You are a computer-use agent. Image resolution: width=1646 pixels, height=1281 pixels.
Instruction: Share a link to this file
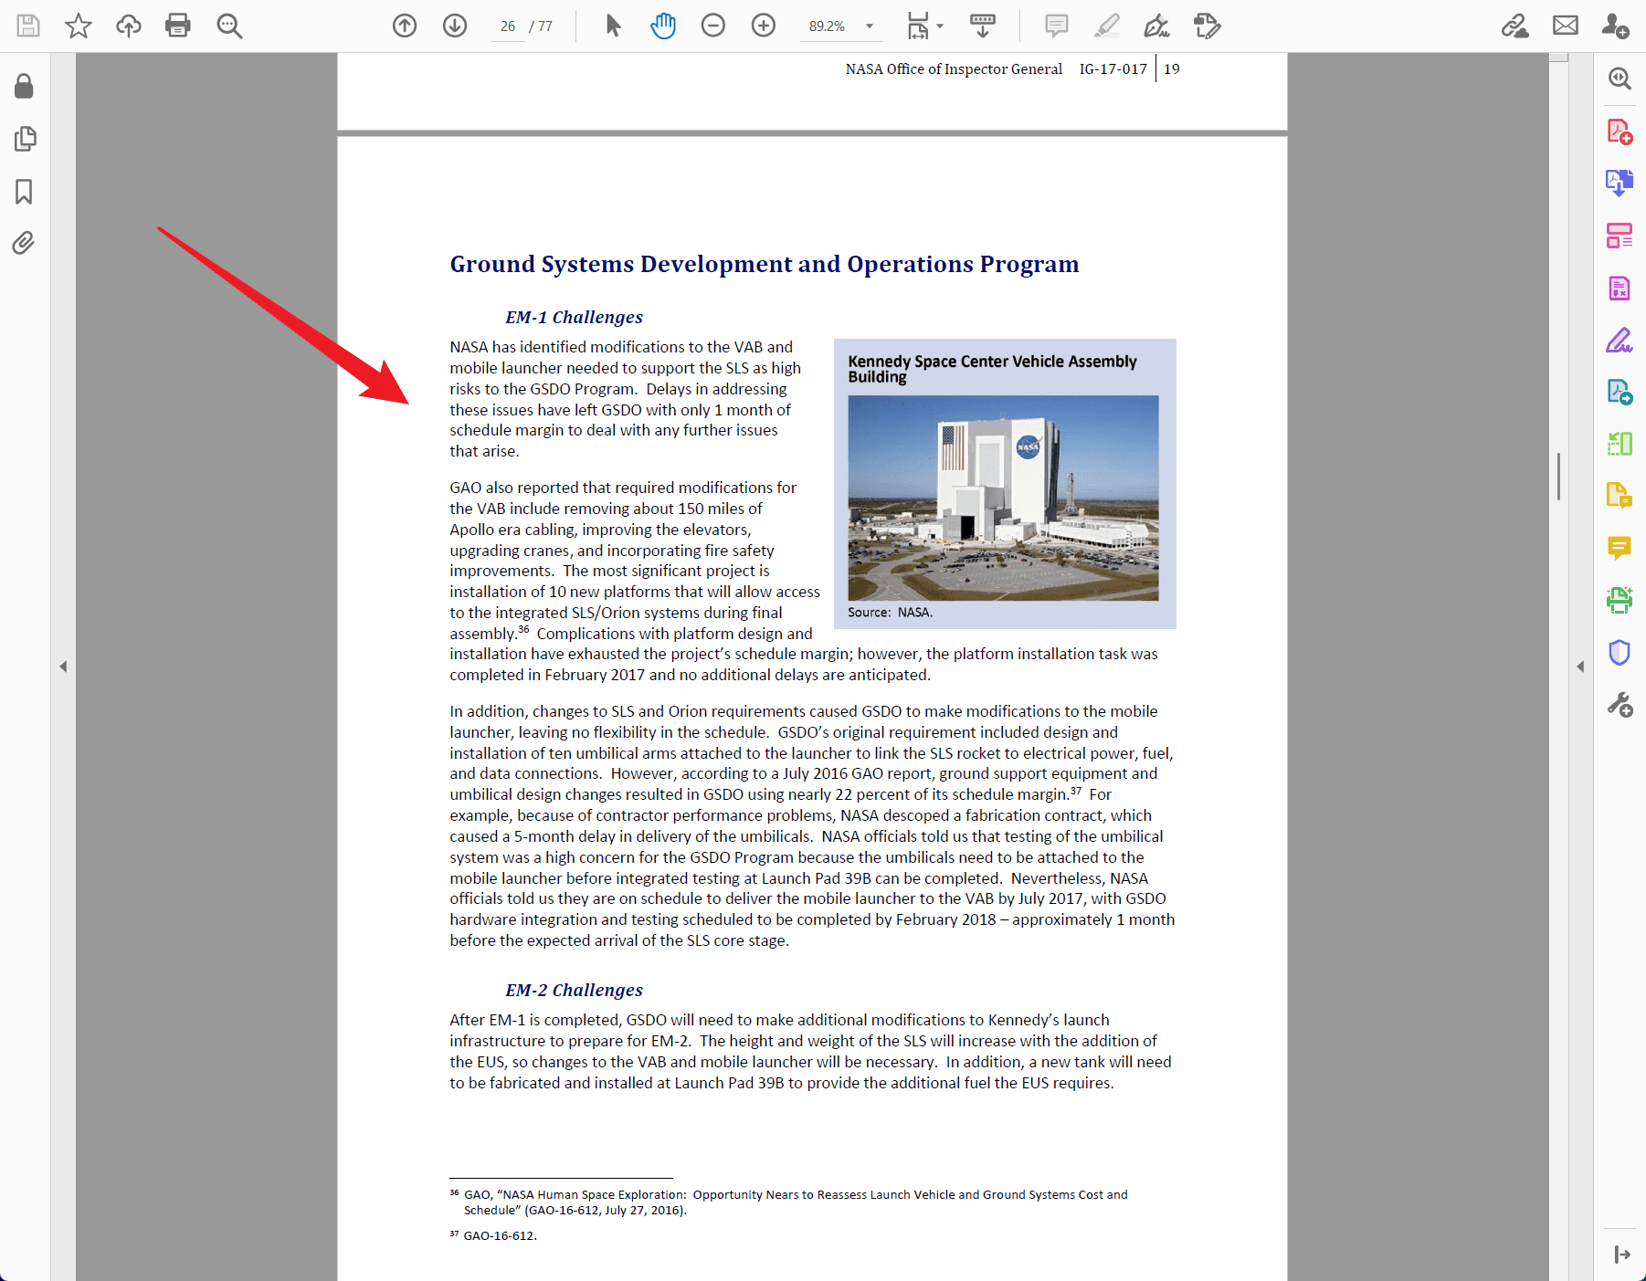coord(1515,26)
